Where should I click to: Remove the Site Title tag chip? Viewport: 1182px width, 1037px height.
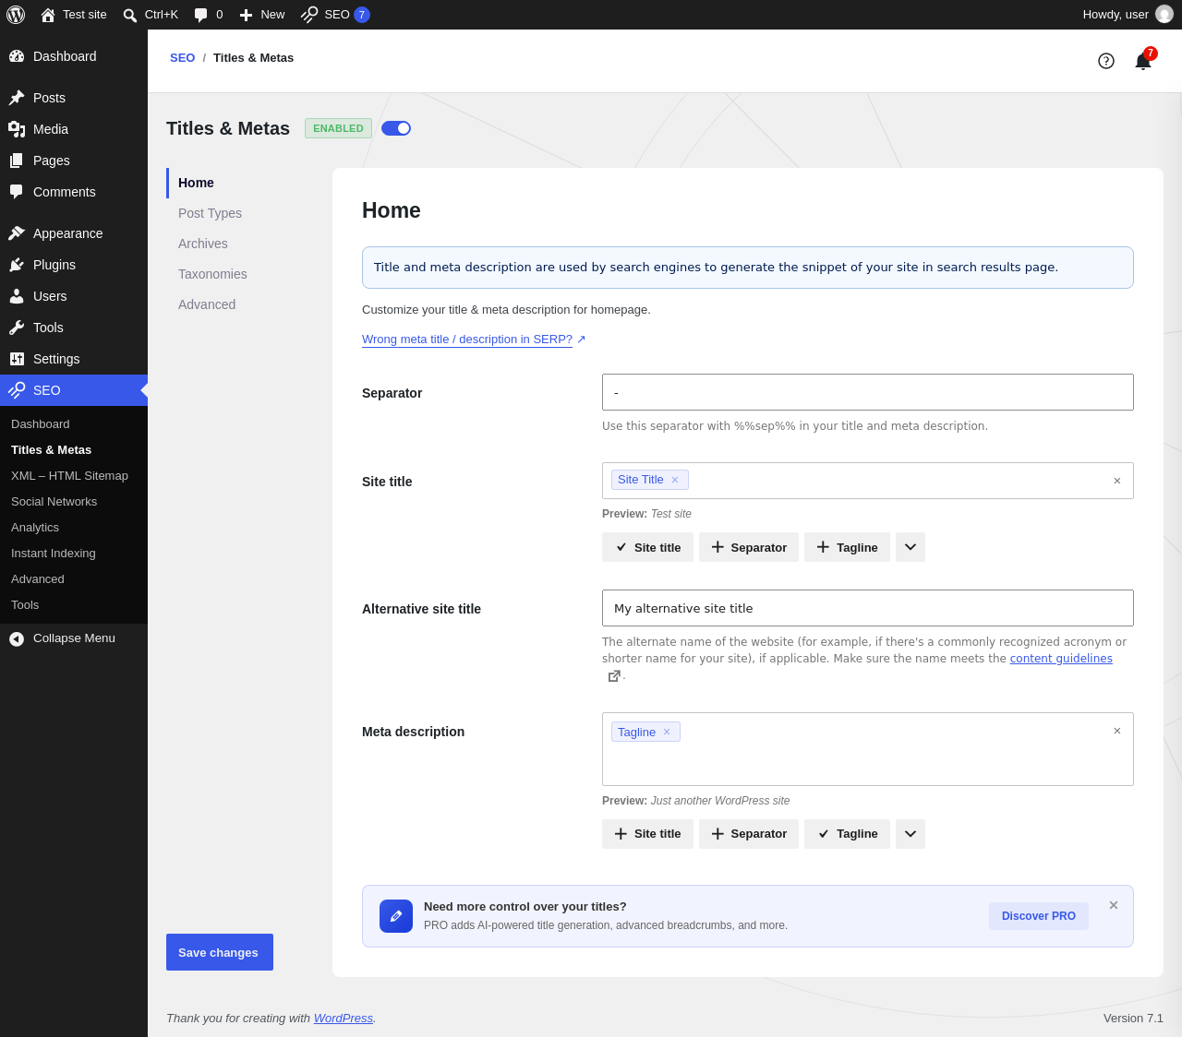click(x=675, y=480)
